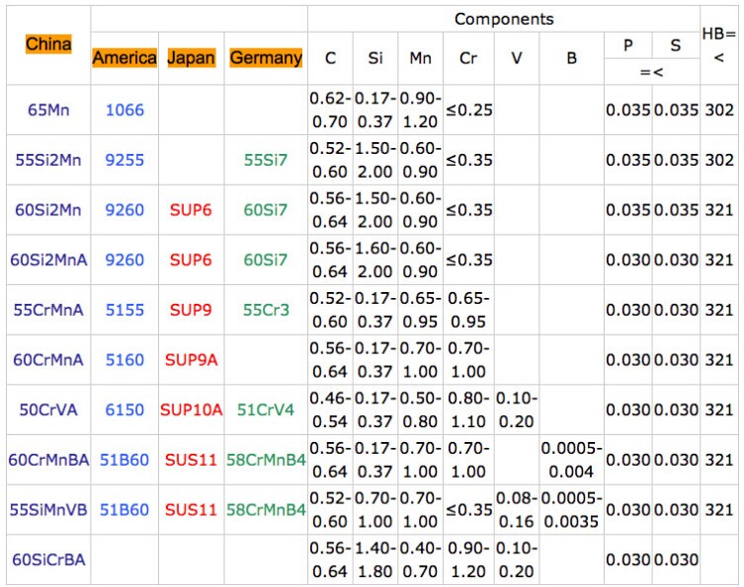Open the 65Mn steel grade link
The width and height of the screenshot is (744, 587).
coord(48,110)
